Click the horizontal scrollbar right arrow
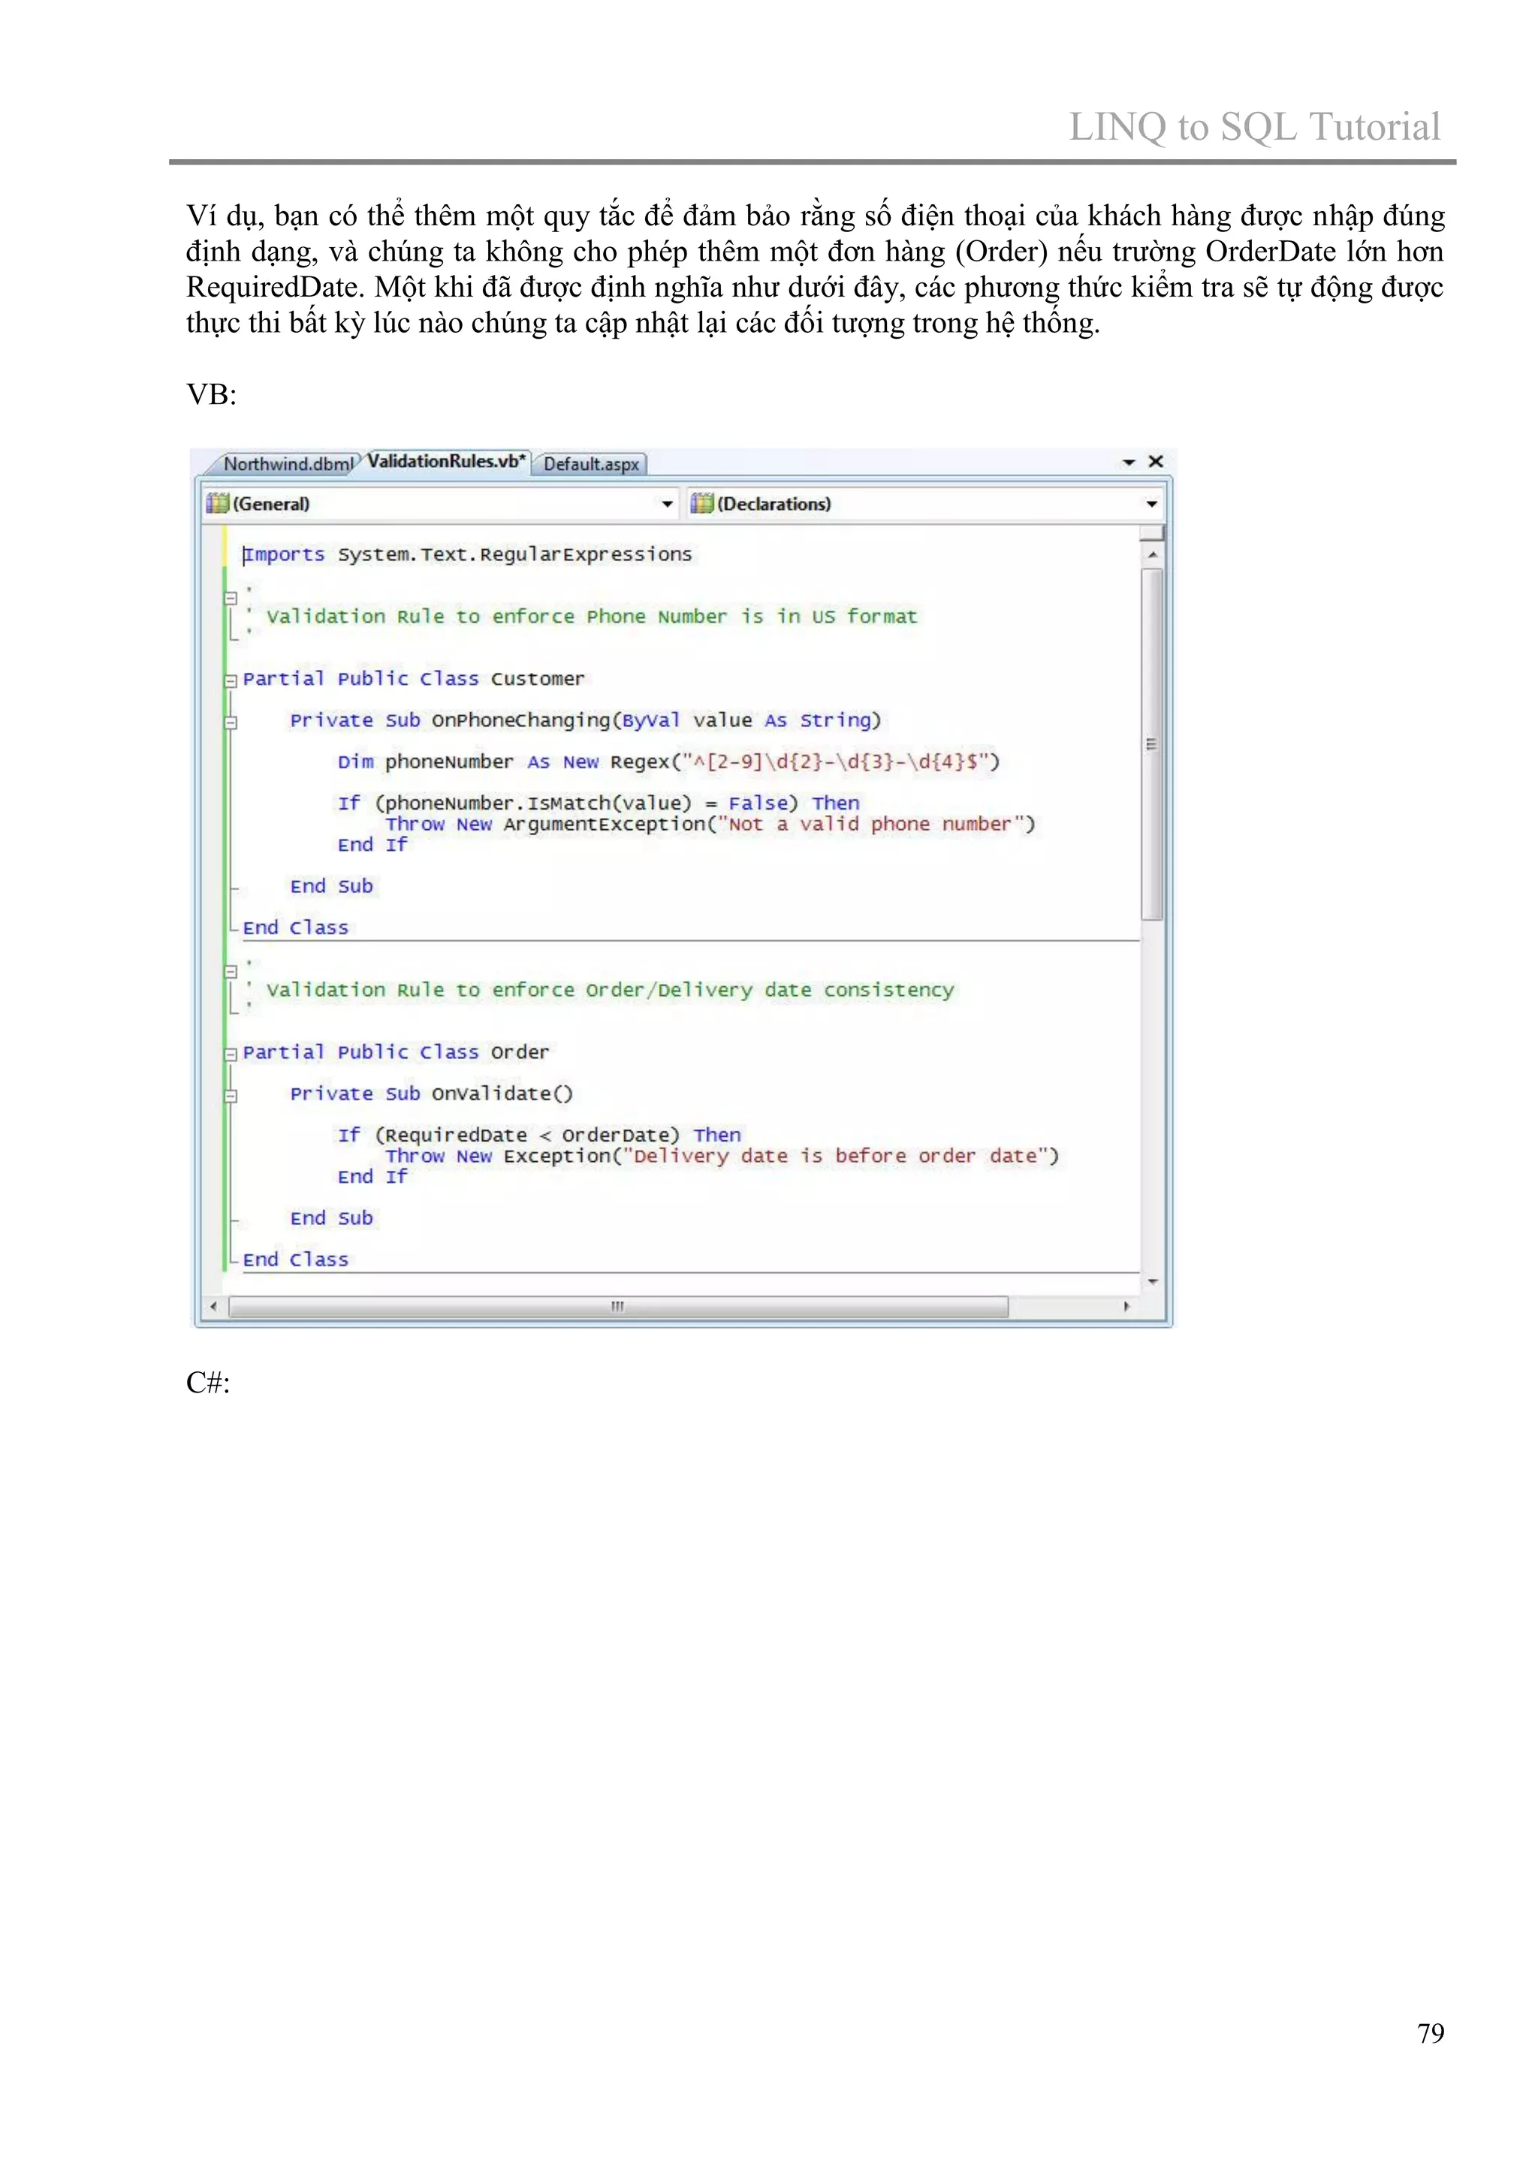The height and width of the screenshot is (2175, 1538). point(1126,1306)
